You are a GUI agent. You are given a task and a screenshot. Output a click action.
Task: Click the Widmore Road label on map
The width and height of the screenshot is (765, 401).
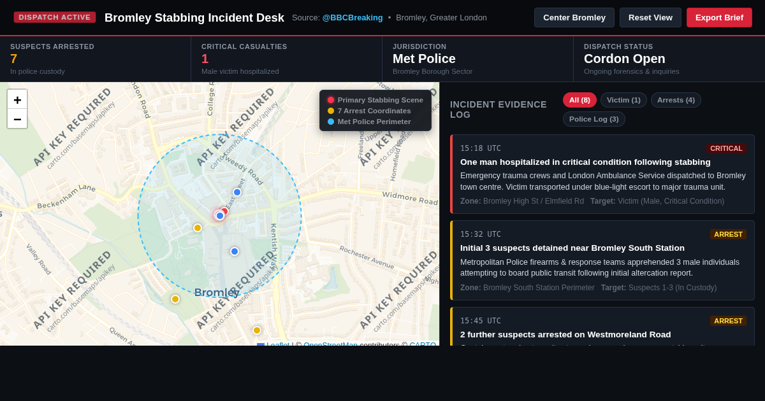tap(410, 198)
